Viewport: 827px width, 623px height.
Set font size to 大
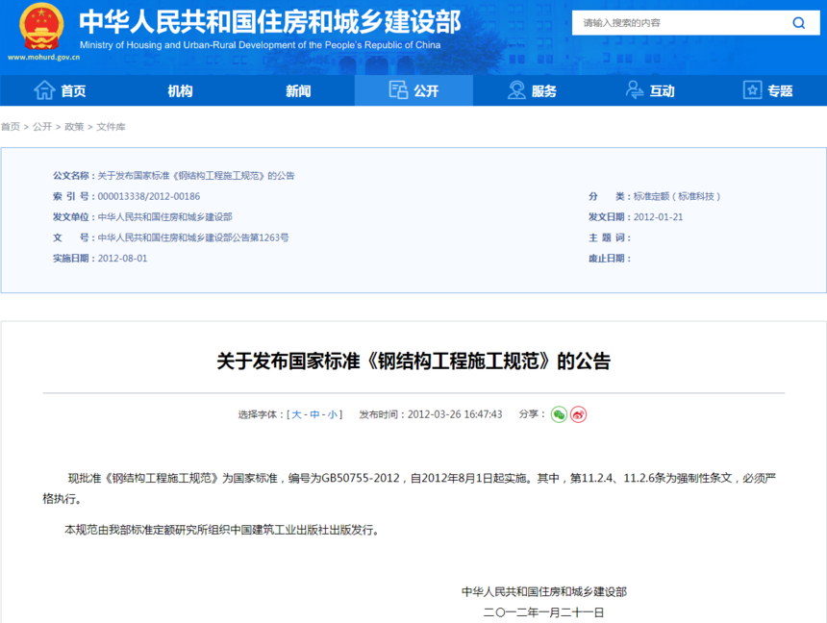tap(296, 414)
